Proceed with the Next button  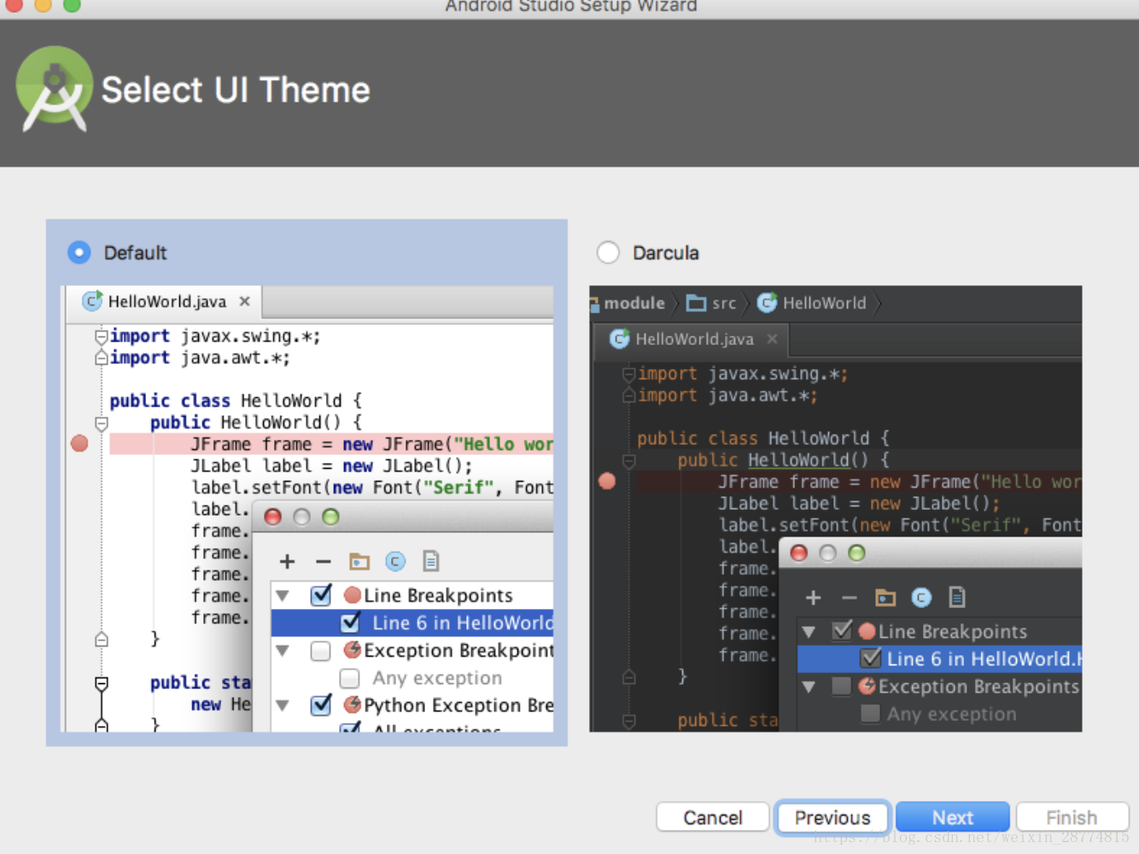click(x=953, y=817)
